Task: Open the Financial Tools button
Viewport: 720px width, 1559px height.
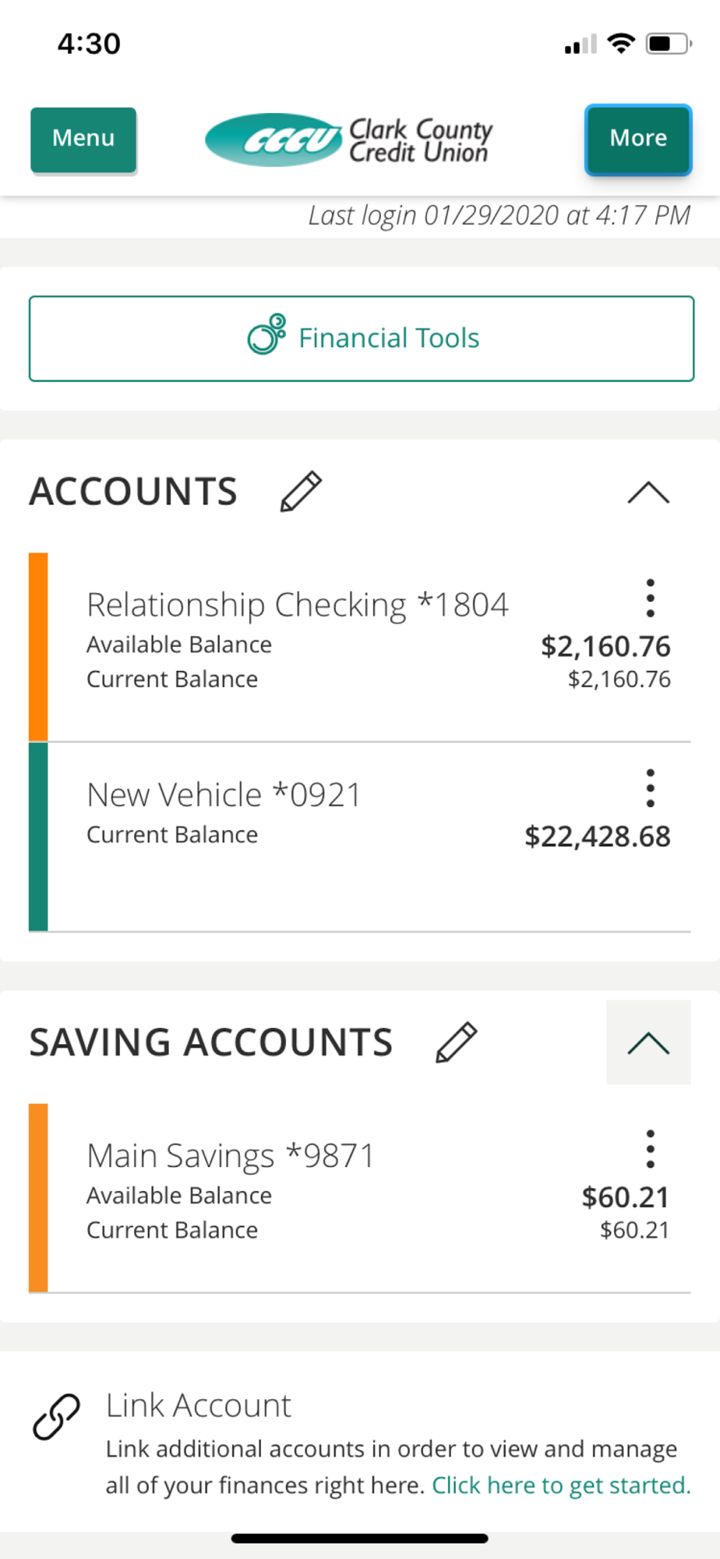Action: (x=362, y=338)
